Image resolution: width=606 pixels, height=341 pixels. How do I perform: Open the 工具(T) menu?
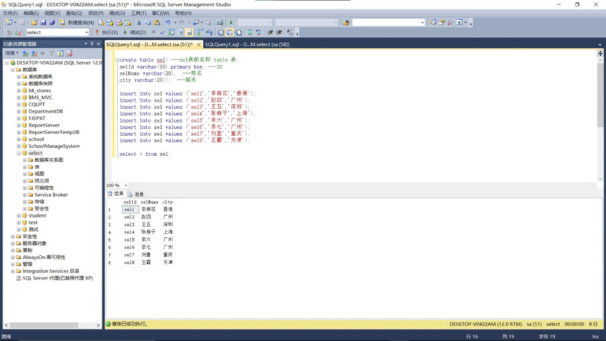point(138,13)
